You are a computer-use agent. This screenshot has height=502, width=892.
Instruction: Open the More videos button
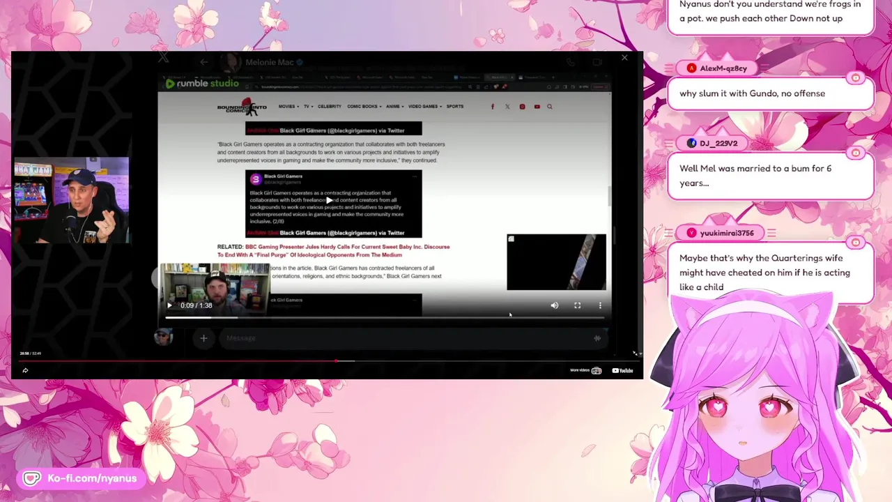[585, 370]
